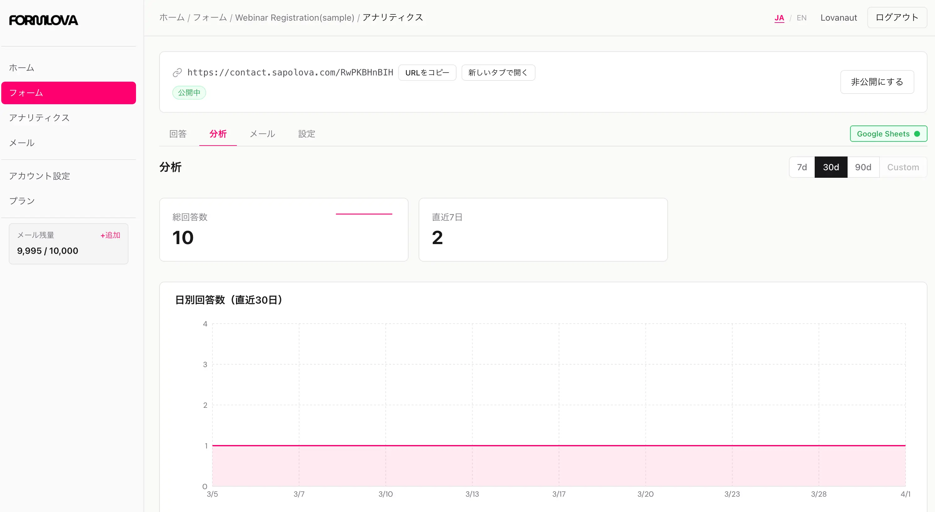
Task: Copy the form URL with URLをコピー
Action: [427, 72]
